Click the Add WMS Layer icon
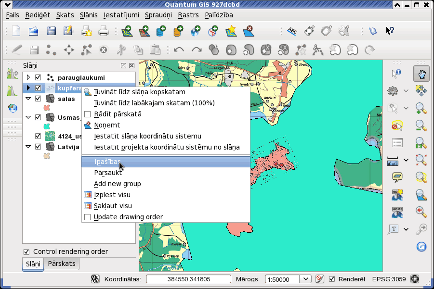The height and width of the screenshot is (289, 434). click(x=196, y=31)
